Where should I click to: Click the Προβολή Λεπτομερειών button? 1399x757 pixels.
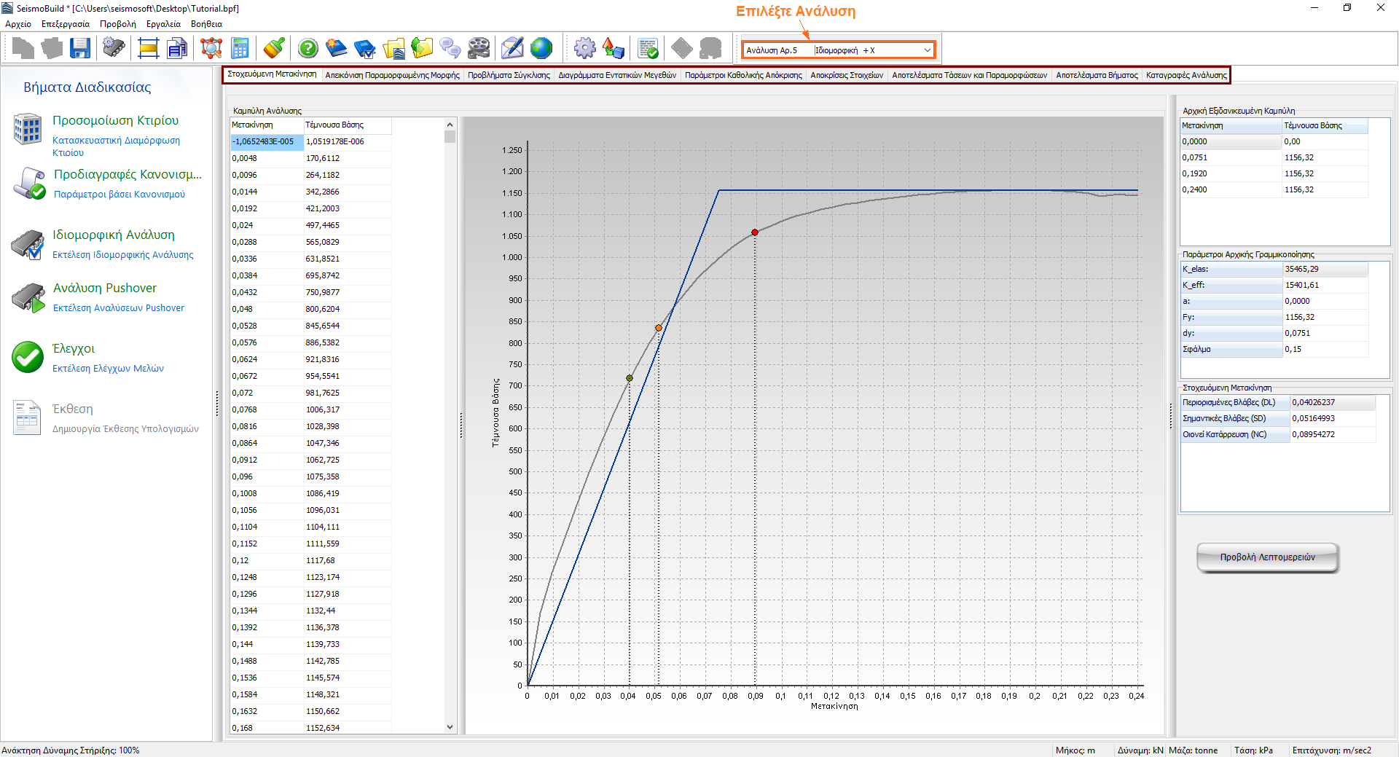(1267, 557)
